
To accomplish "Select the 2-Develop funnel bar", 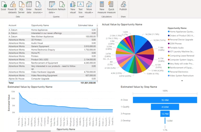I will (165, 121).
